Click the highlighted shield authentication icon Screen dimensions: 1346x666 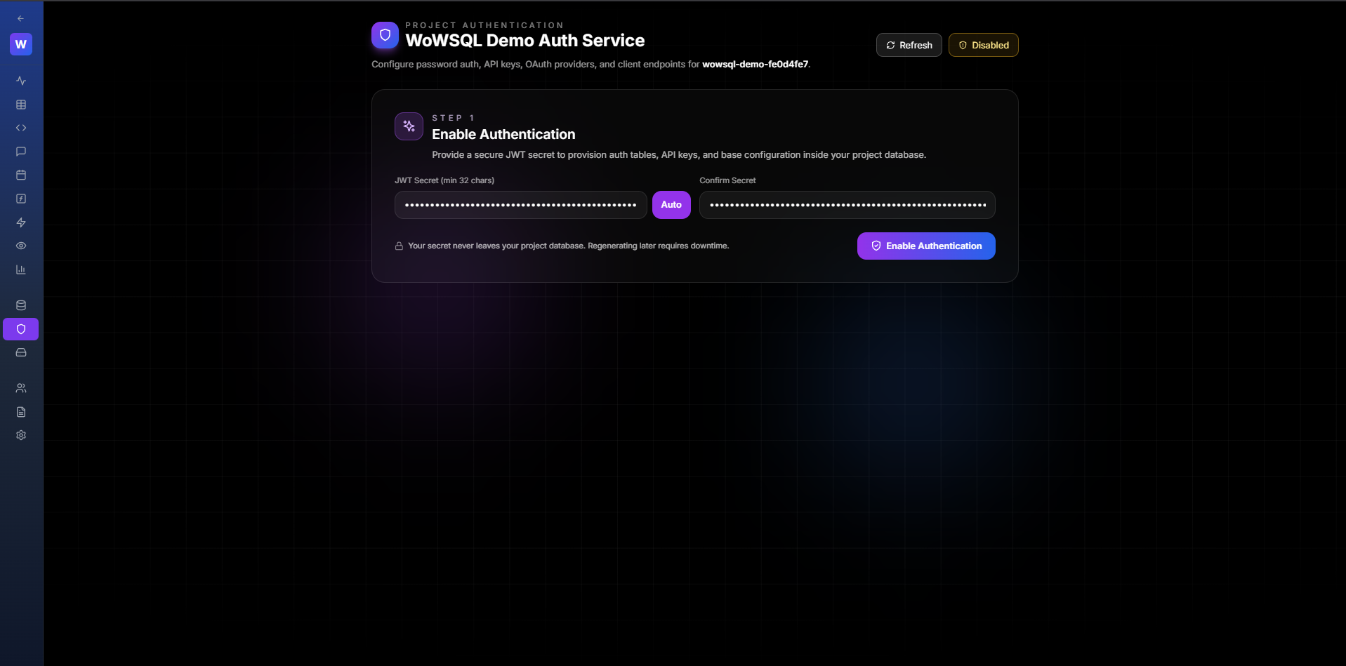tap(20, 329)
